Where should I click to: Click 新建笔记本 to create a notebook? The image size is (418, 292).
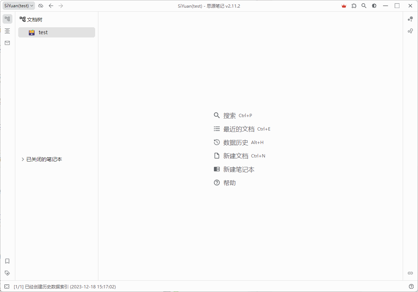(x=239, y=169)
